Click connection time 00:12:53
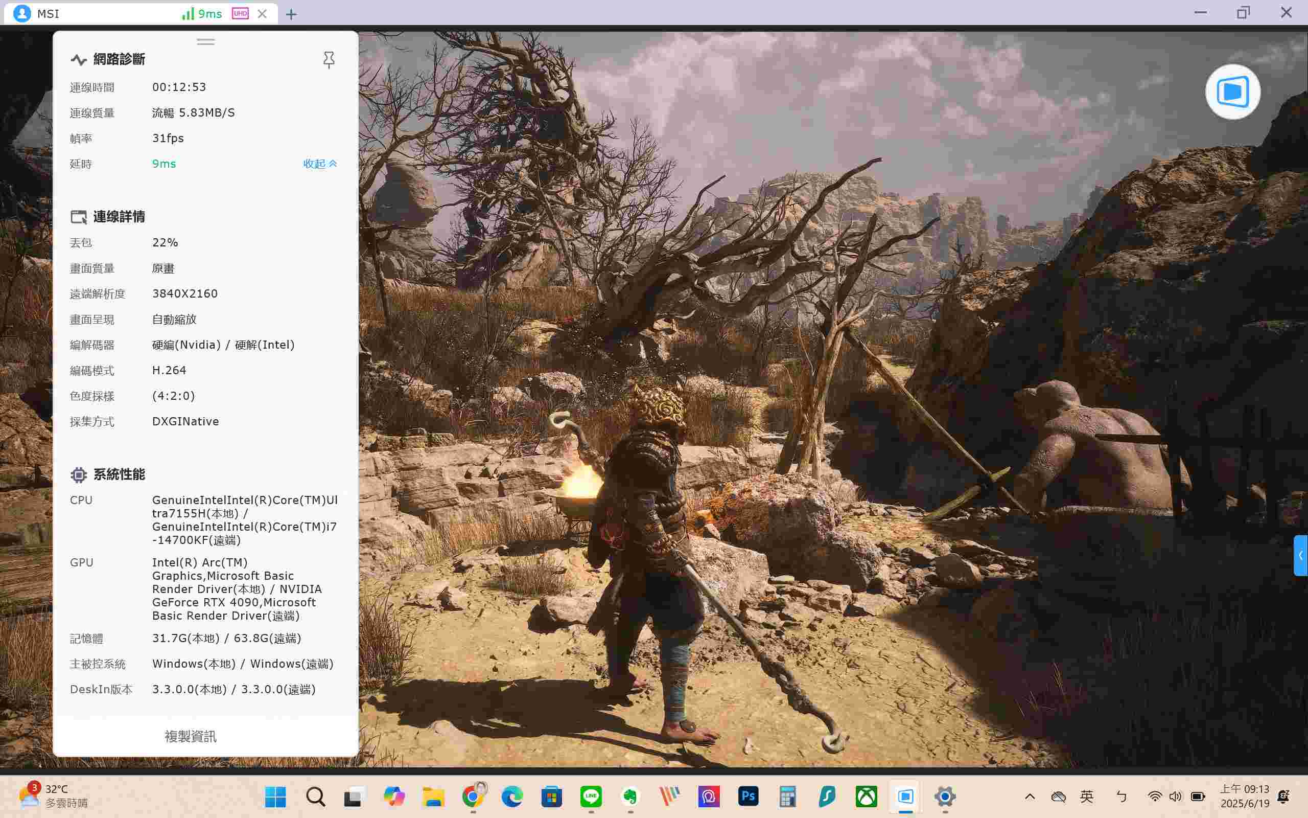 (179, 87)
